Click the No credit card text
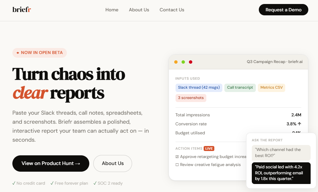This screenshot has height=192, width=318. point(31,183)
